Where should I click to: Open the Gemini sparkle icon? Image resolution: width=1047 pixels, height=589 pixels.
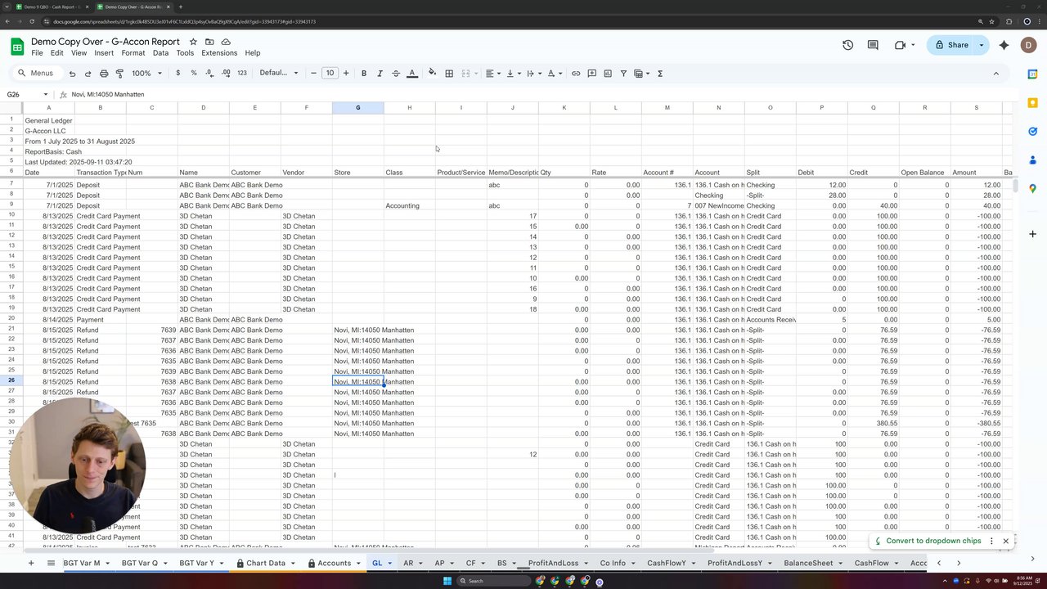click(x=1004, y=45)
